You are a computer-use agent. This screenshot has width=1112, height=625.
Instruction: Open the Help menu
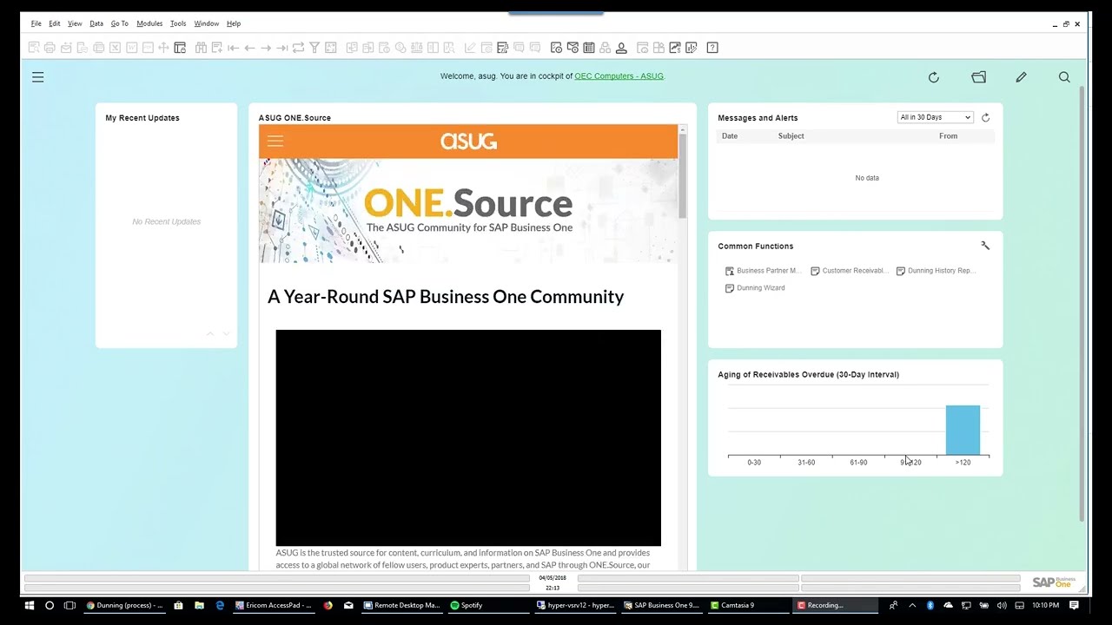click(x=234, y=23)
